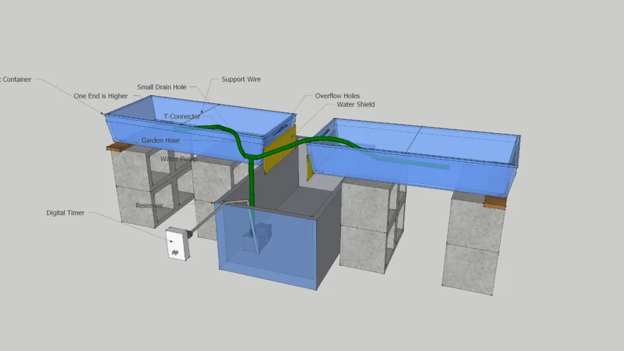Viewport: 624px width, 351px height.
Task: Click the left yellow water shield panel
Action: 280,149
